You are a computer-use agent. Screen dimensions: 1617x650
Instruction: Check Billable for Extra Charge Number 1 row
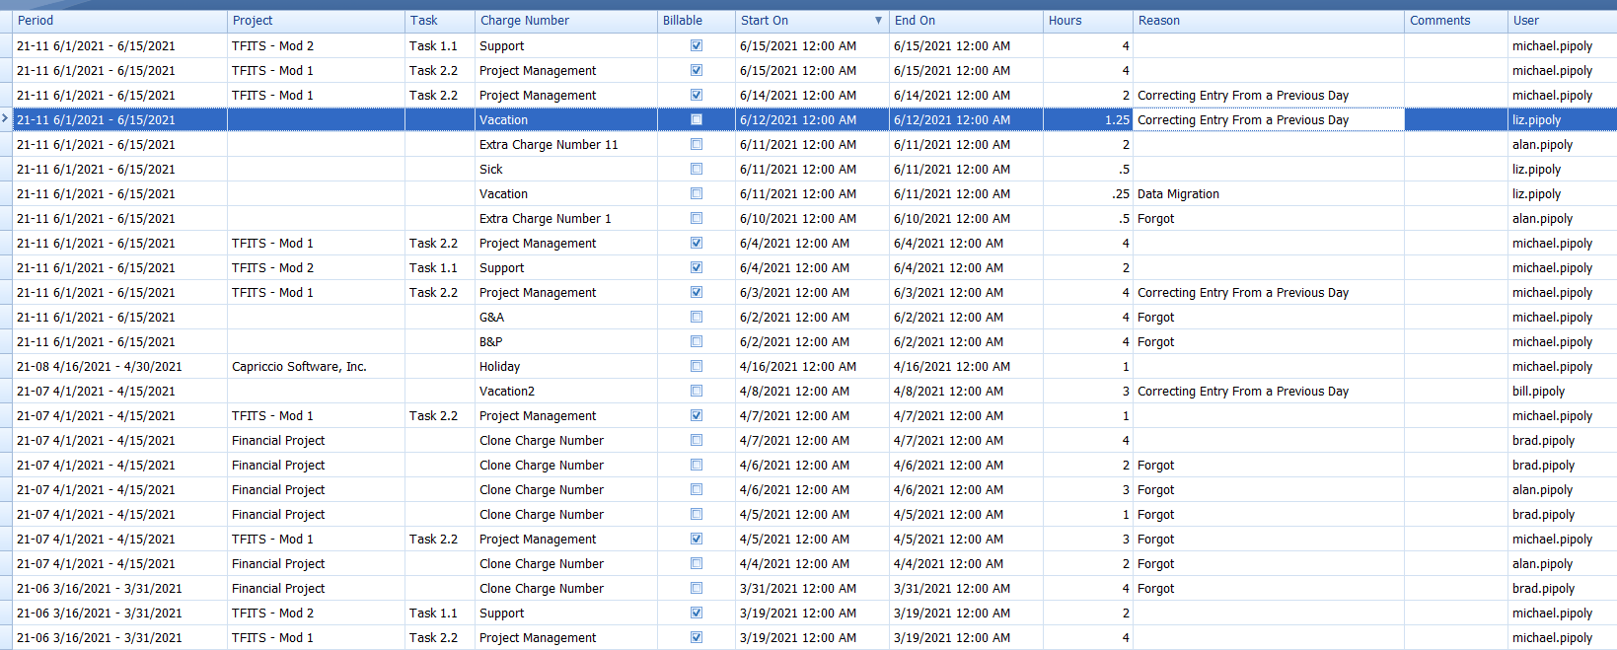697,218
